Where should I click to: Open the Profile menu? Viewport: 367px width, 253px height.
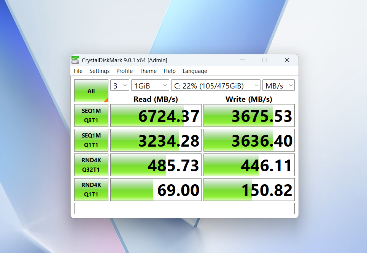coord(124,71)
